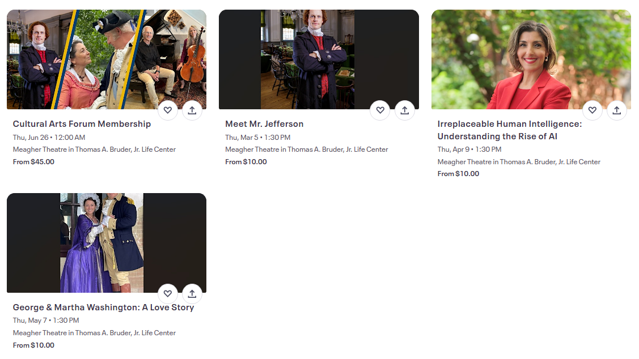639x359 pixels.
Task: Click the Cultural Arts Forum collage image
Action: click(x=107, y=59)
